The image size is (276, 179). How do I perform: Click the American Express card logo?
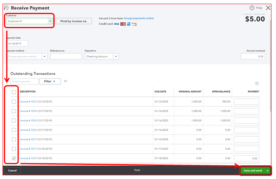[x=129, y=24]
